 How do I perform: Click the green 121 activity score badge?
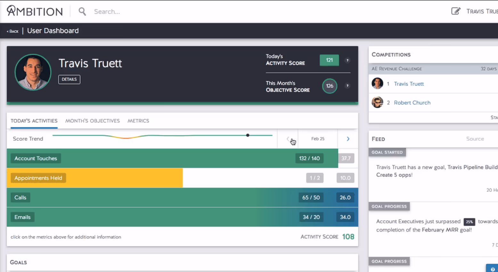329,60
